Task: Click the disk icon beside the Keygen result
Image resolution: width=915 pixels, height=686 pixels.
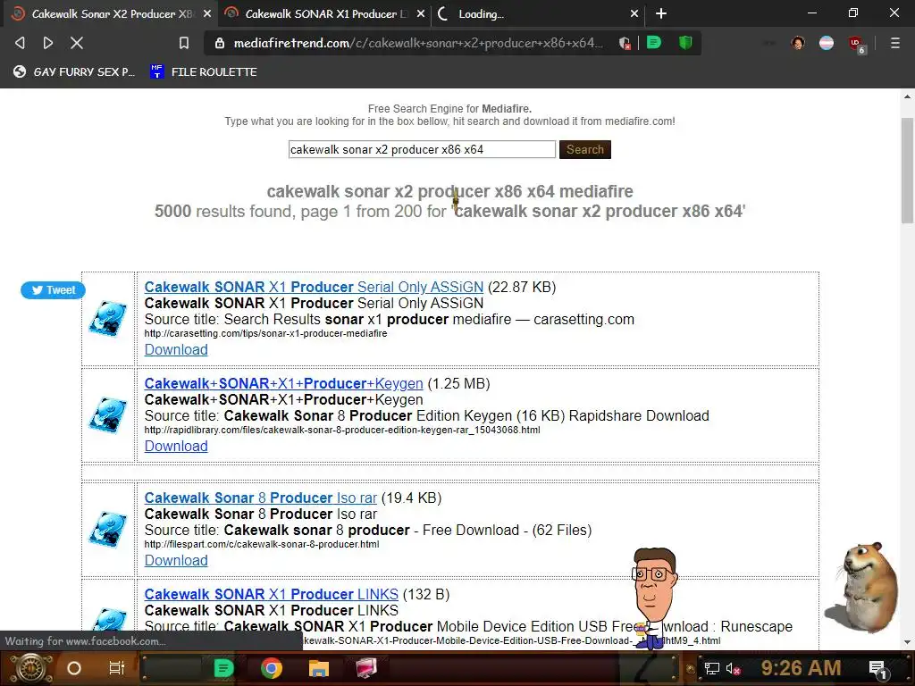Action: coord(108,414)
